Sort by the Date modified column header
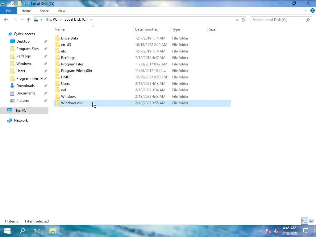The width and height of the screenshot is (316, 237). coord(147,29)
